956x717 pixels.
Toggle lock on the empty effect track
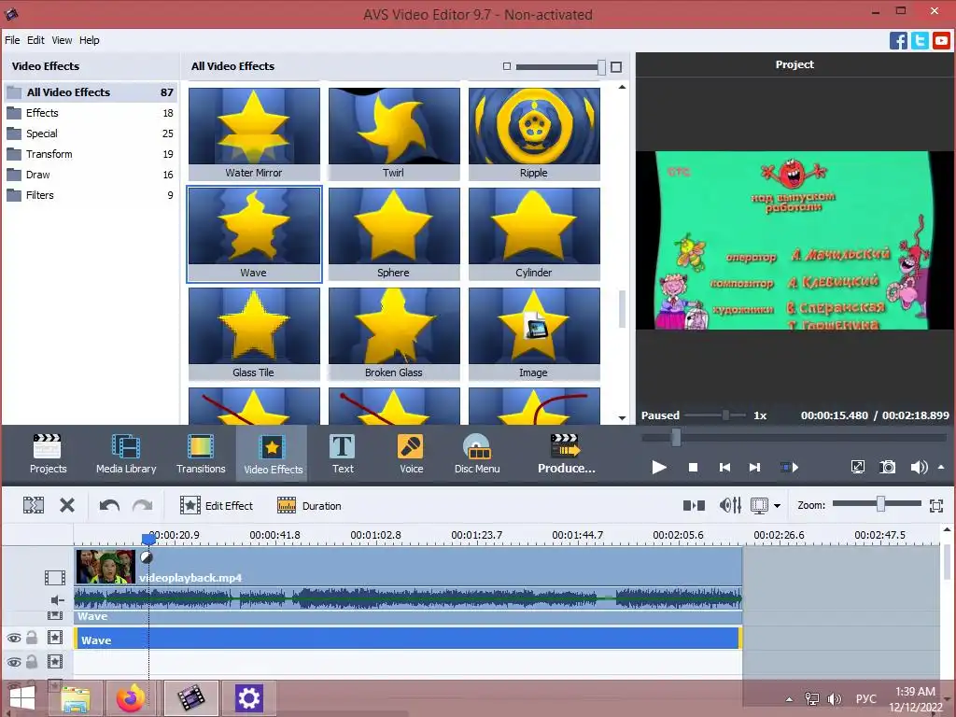(32, 662)
